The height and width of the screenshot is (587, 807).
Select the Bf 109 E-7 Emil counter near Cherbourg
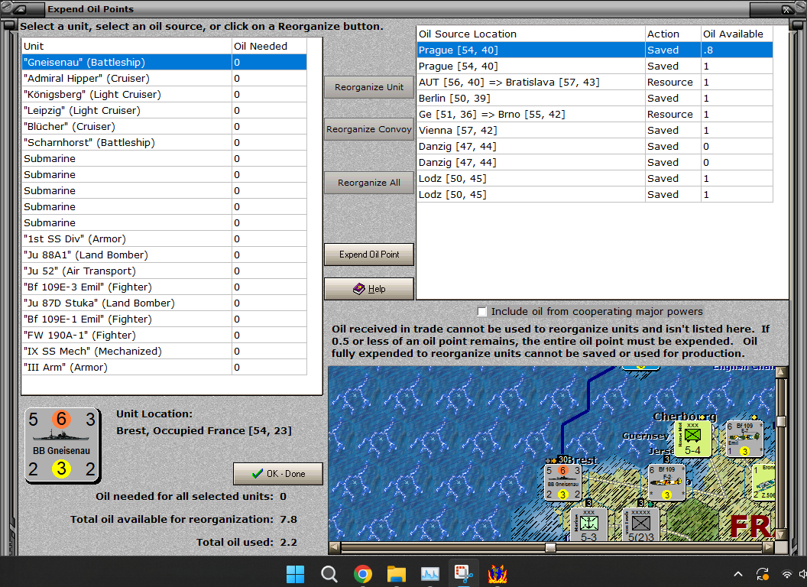(744, 439)
